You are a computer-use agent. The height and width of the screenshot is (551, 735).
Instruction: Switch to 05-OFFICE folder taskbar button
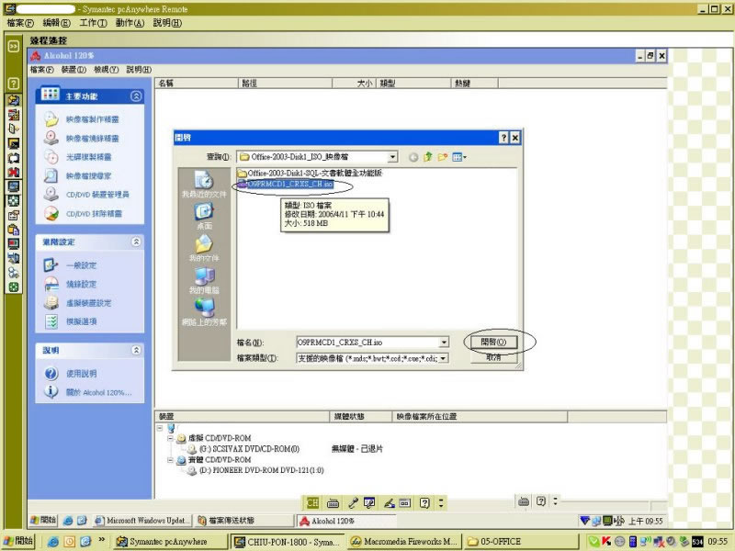pos(520,541)
